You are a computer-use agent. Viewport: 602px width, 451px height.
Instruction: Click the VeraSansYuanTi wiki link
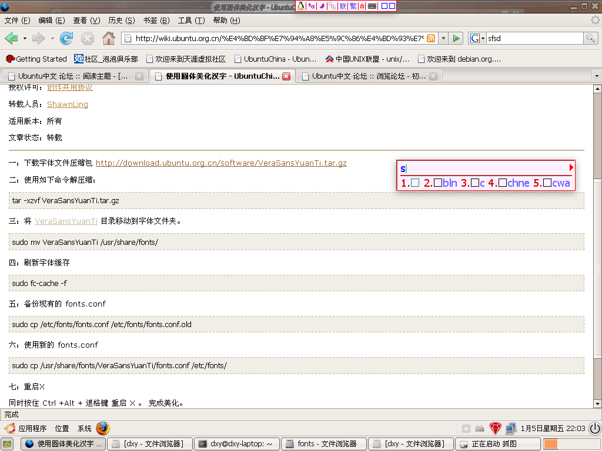[66, 221]
